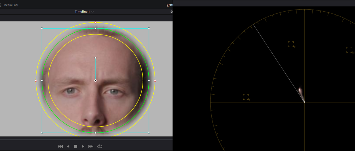The height and width of the screenshot is (151, 355).
Task: Jump to first frame with skip-back
Action: click(60, 146)
